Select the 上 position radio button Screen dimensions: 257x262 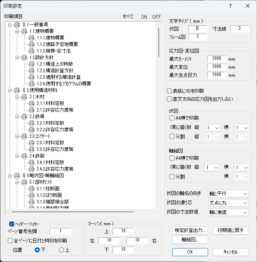click(x=61, y=250)
